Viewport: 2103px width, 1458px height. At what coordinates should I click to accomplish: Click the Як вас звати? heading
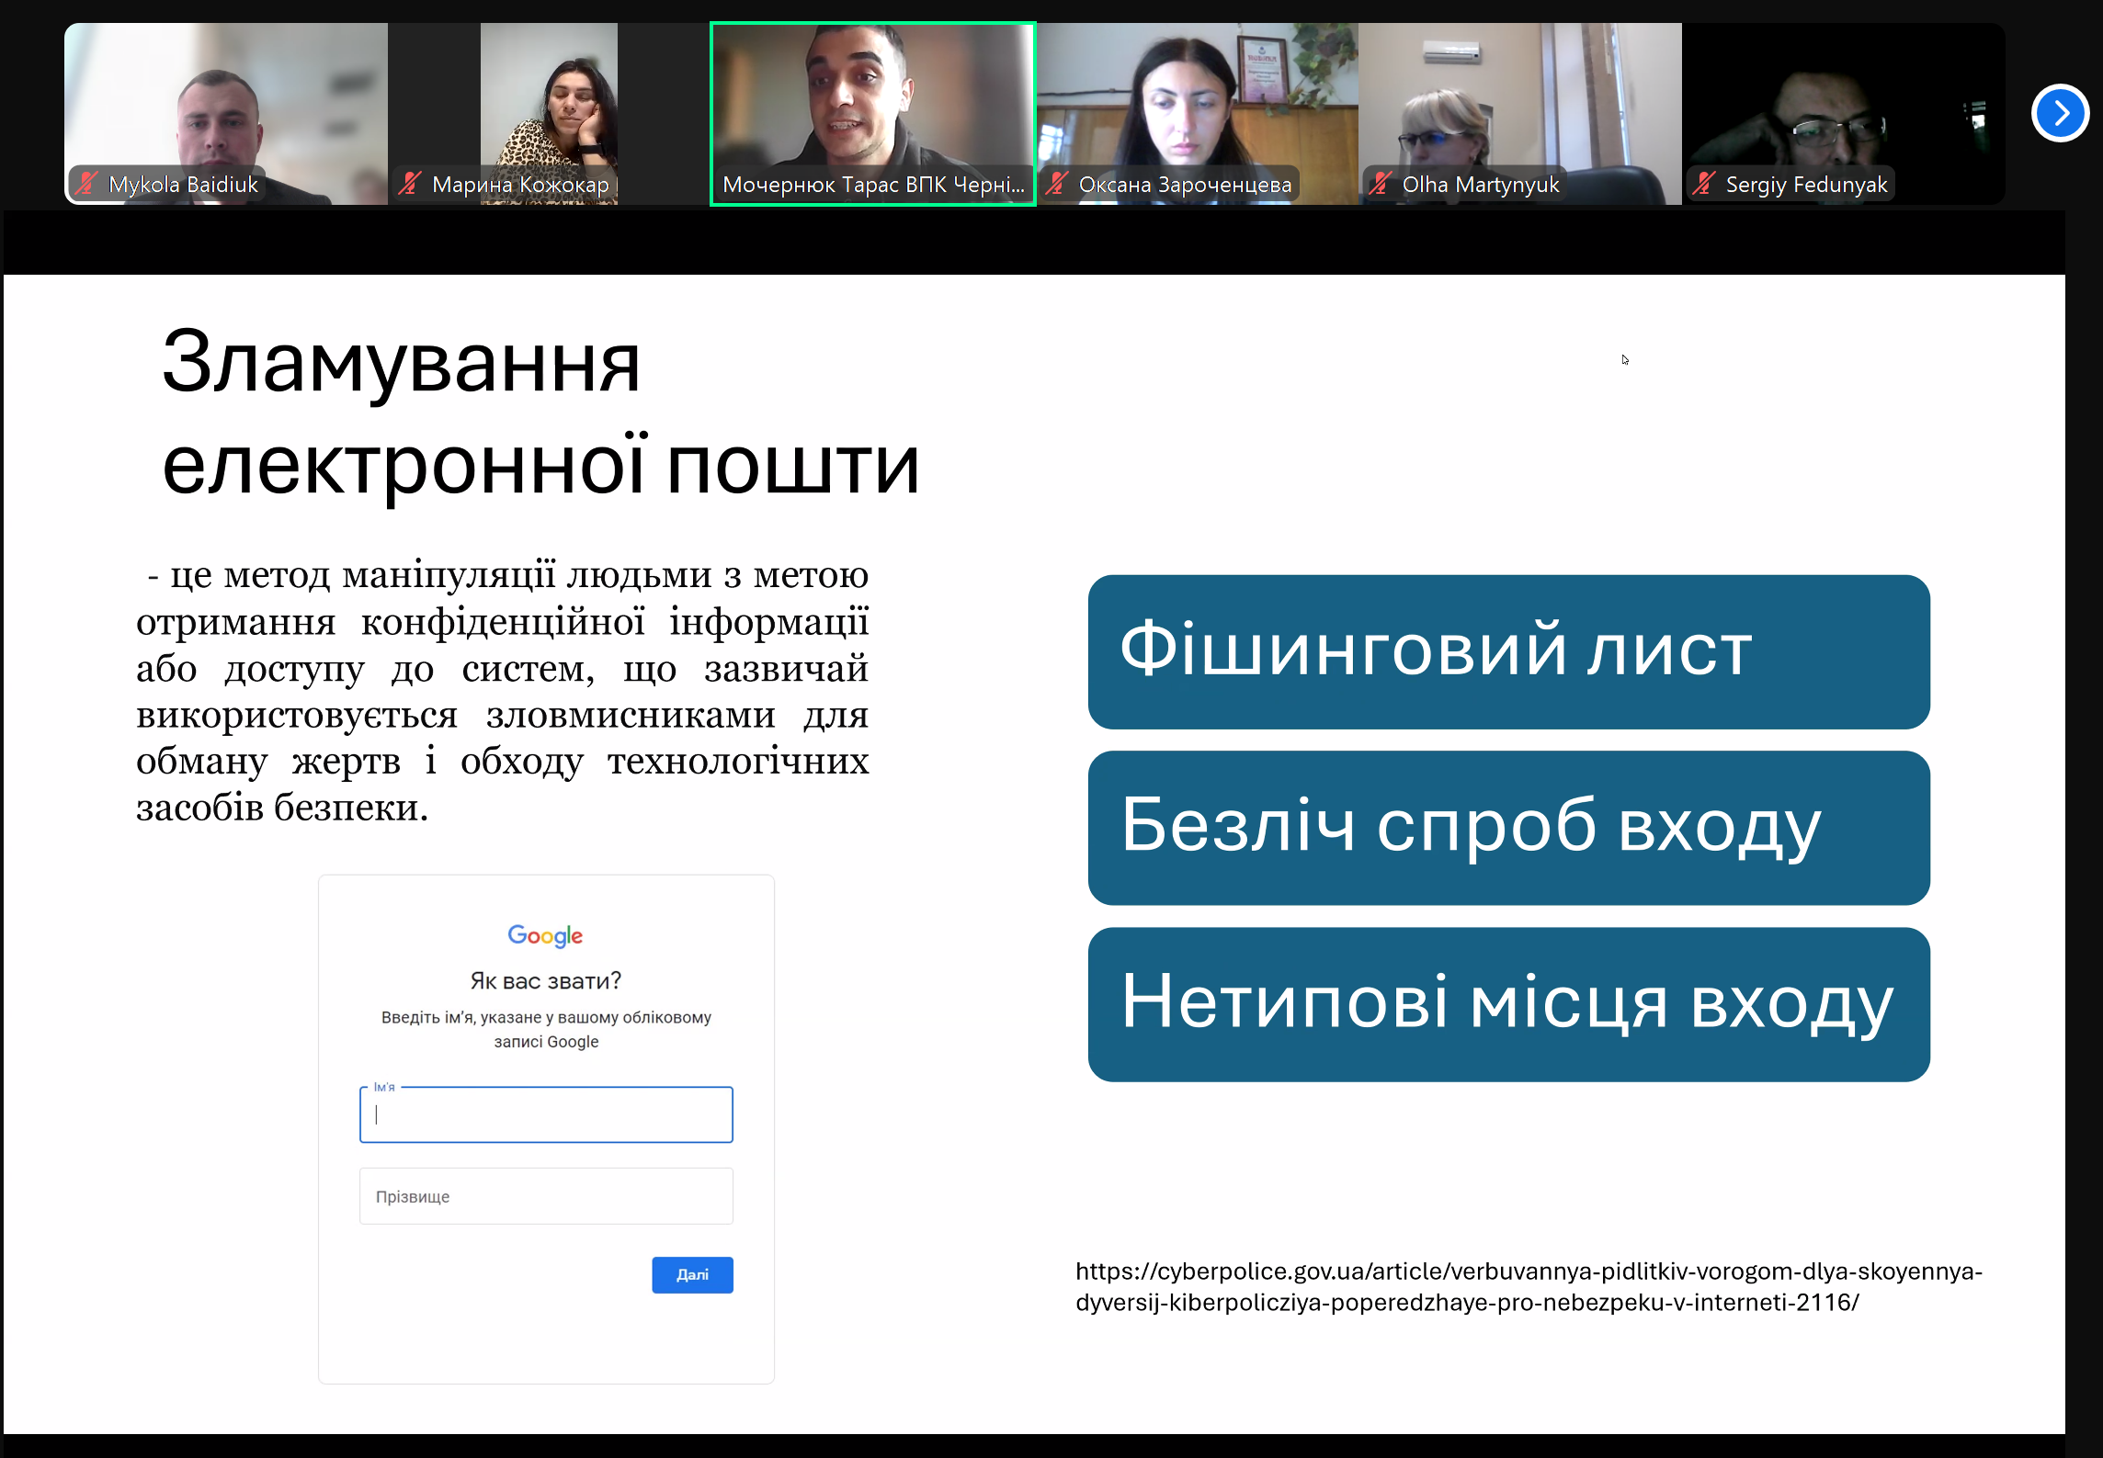point(546,980)
